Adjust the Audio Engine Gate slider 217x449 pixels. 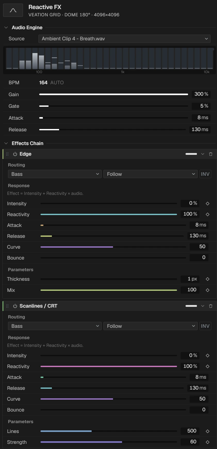[114, 106]
